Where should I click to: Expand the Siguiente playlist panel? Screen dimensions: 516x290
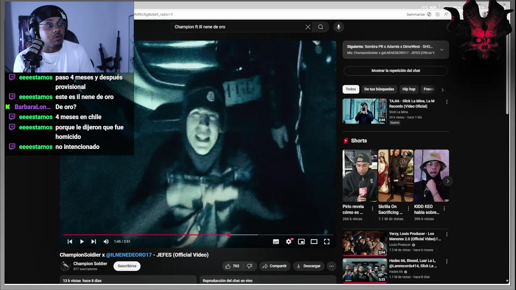(x=441, y=50)
